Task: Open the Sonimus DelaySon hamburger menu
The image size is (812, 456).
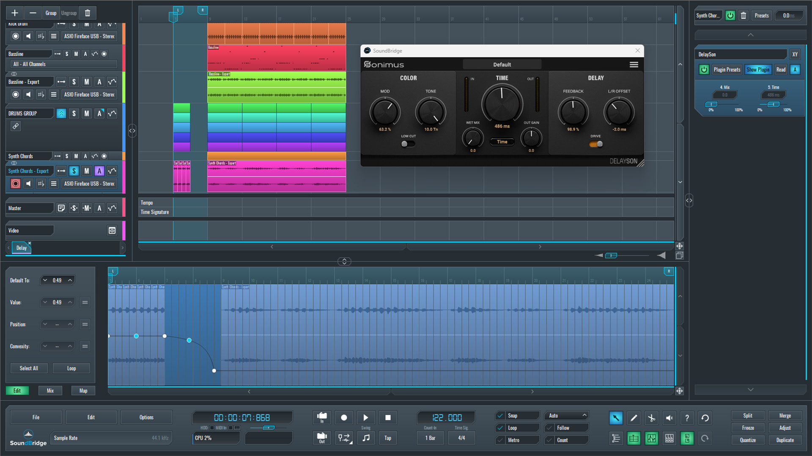Action: click(634, 65)
